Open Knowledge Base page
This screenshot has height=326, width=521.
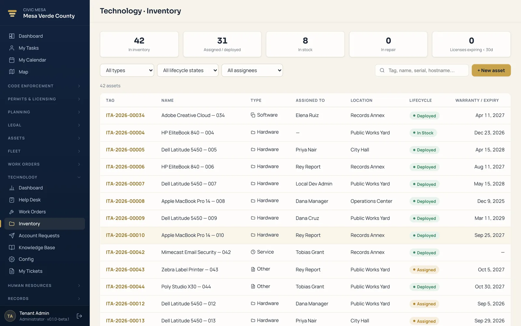[x=45, y=247]
